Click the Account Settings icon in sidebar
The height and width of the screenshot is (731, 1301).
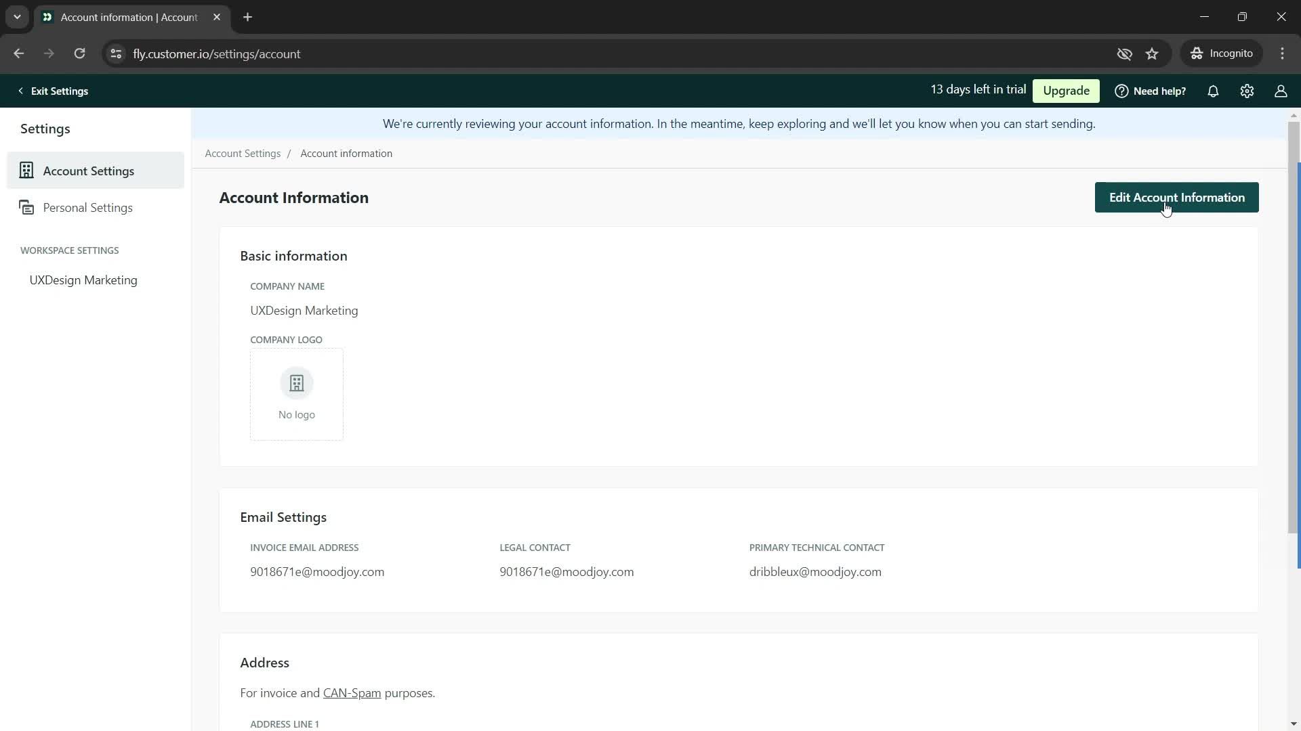[26, 171]
